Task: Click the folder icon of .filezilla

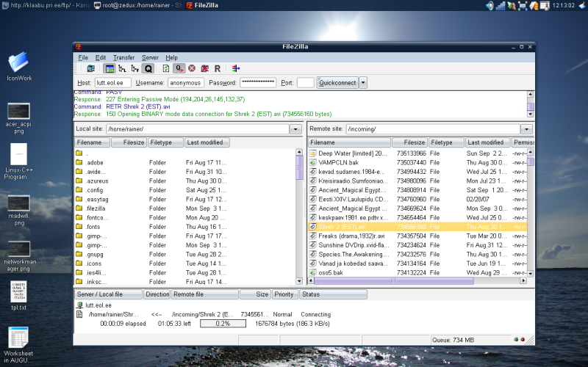Action: tap(79, 208)
